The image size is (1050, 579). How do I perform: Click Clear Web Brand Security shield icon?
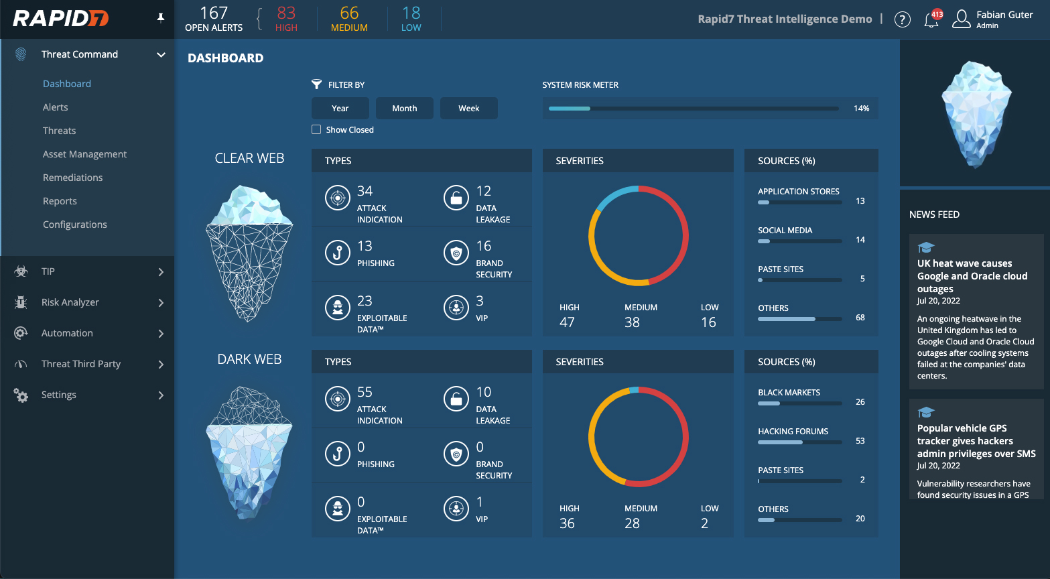456,253
